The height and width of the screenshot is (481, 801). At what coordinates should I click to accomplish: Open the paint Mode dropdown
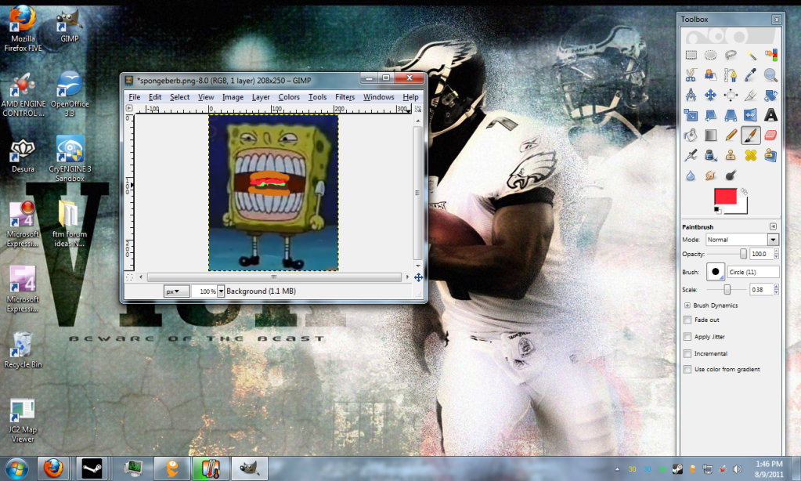(x=741, y=239)
